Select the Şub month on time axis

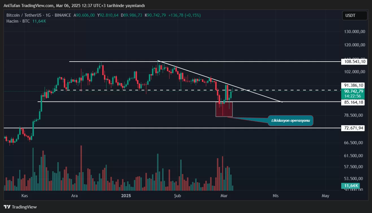177,195
